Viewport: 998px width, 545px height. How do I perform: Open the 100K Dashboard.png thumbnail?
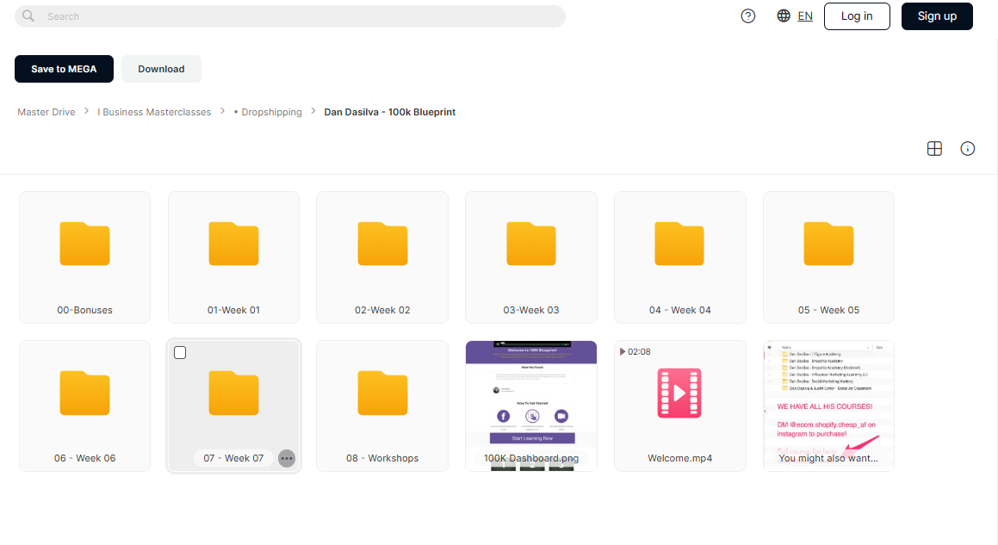[531, 406]
